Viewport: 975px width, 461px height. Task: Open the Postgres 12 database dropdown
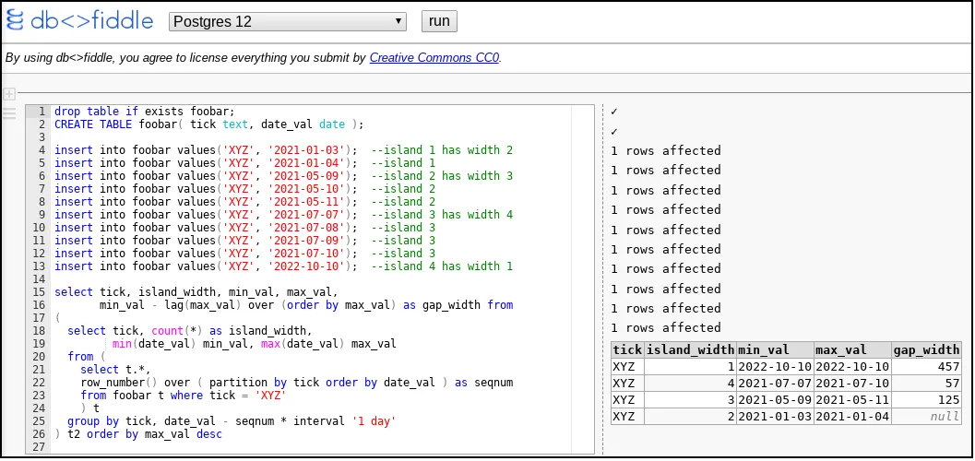point(287,22)
